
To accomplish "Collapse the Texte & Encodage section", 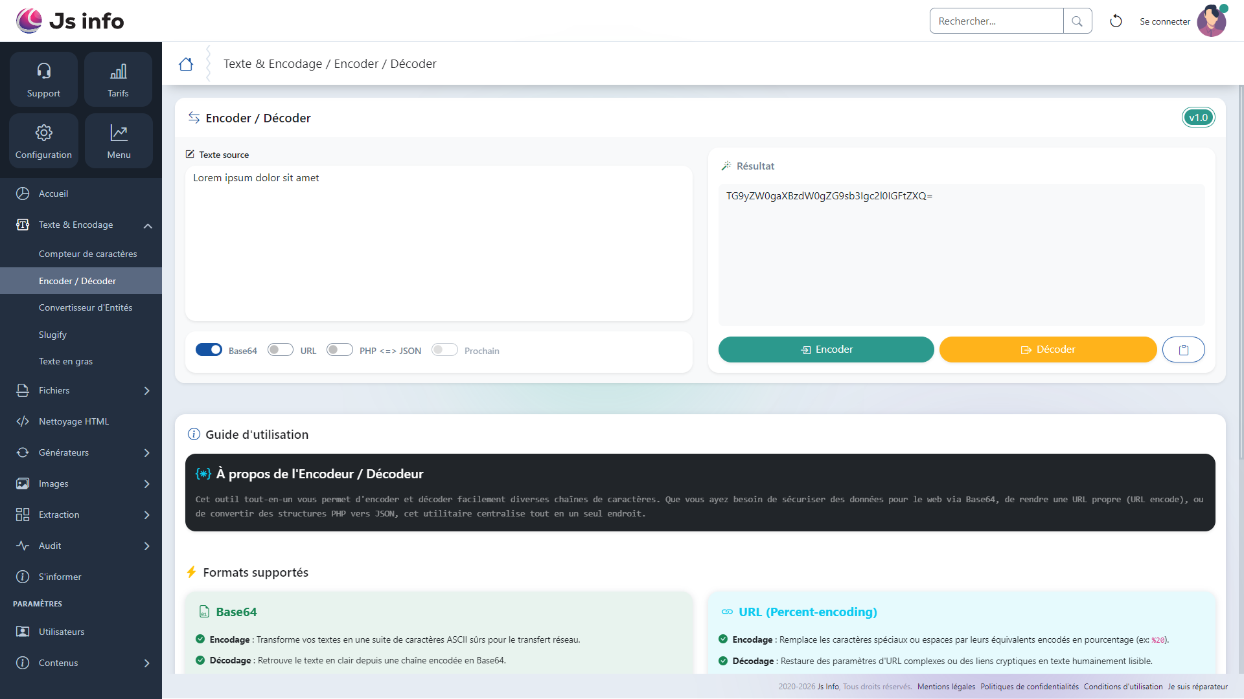I will pyautogui.click(x=148, y=225).
